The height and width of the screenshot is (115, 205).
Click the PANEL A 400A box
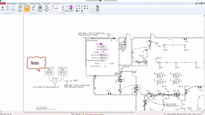coord(62,71)
